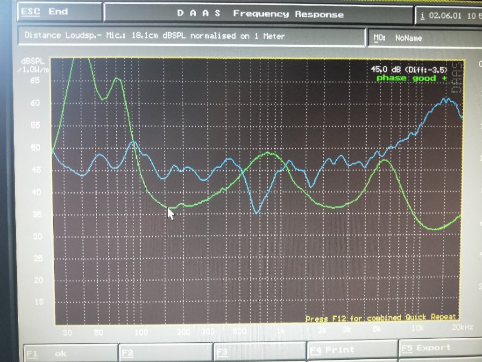Click the Distance Loudsp.- Mic. info line
The height and width of the screenshot is (362, 482).
click(x=192, y=36)
